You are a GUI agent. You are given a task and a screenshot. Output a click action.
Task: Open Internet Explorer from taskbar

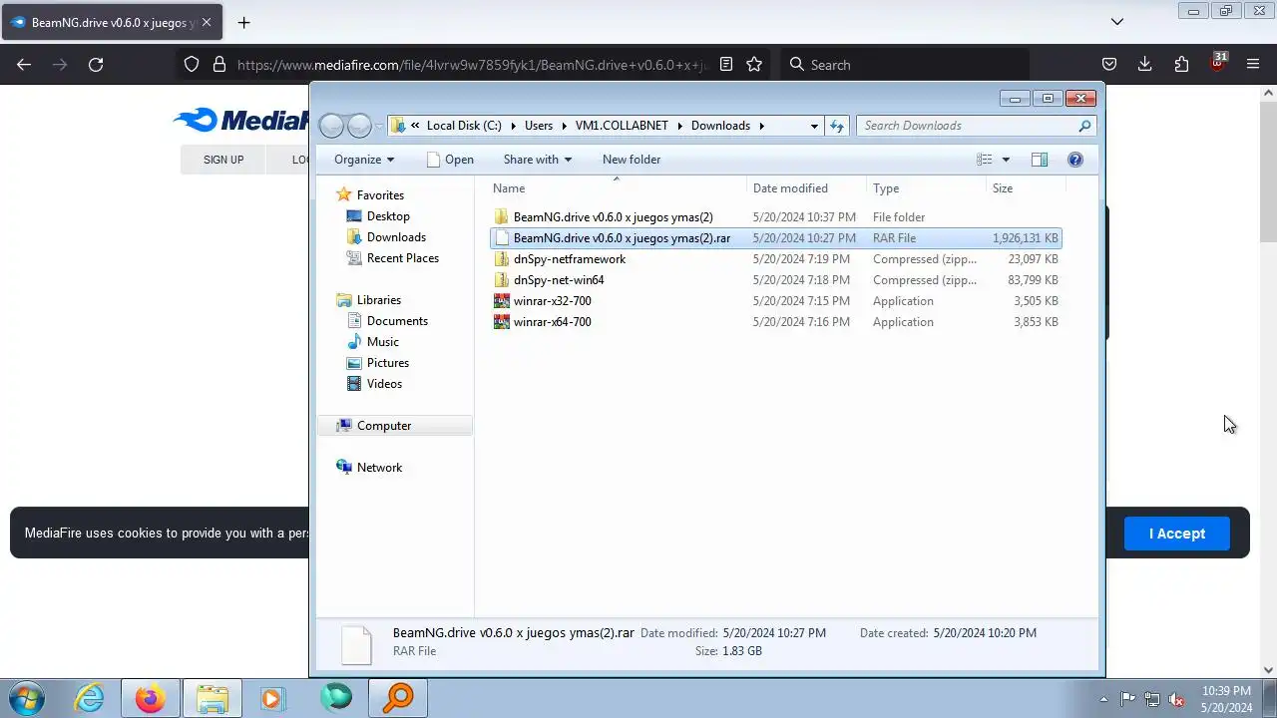(x=89, y=698)
